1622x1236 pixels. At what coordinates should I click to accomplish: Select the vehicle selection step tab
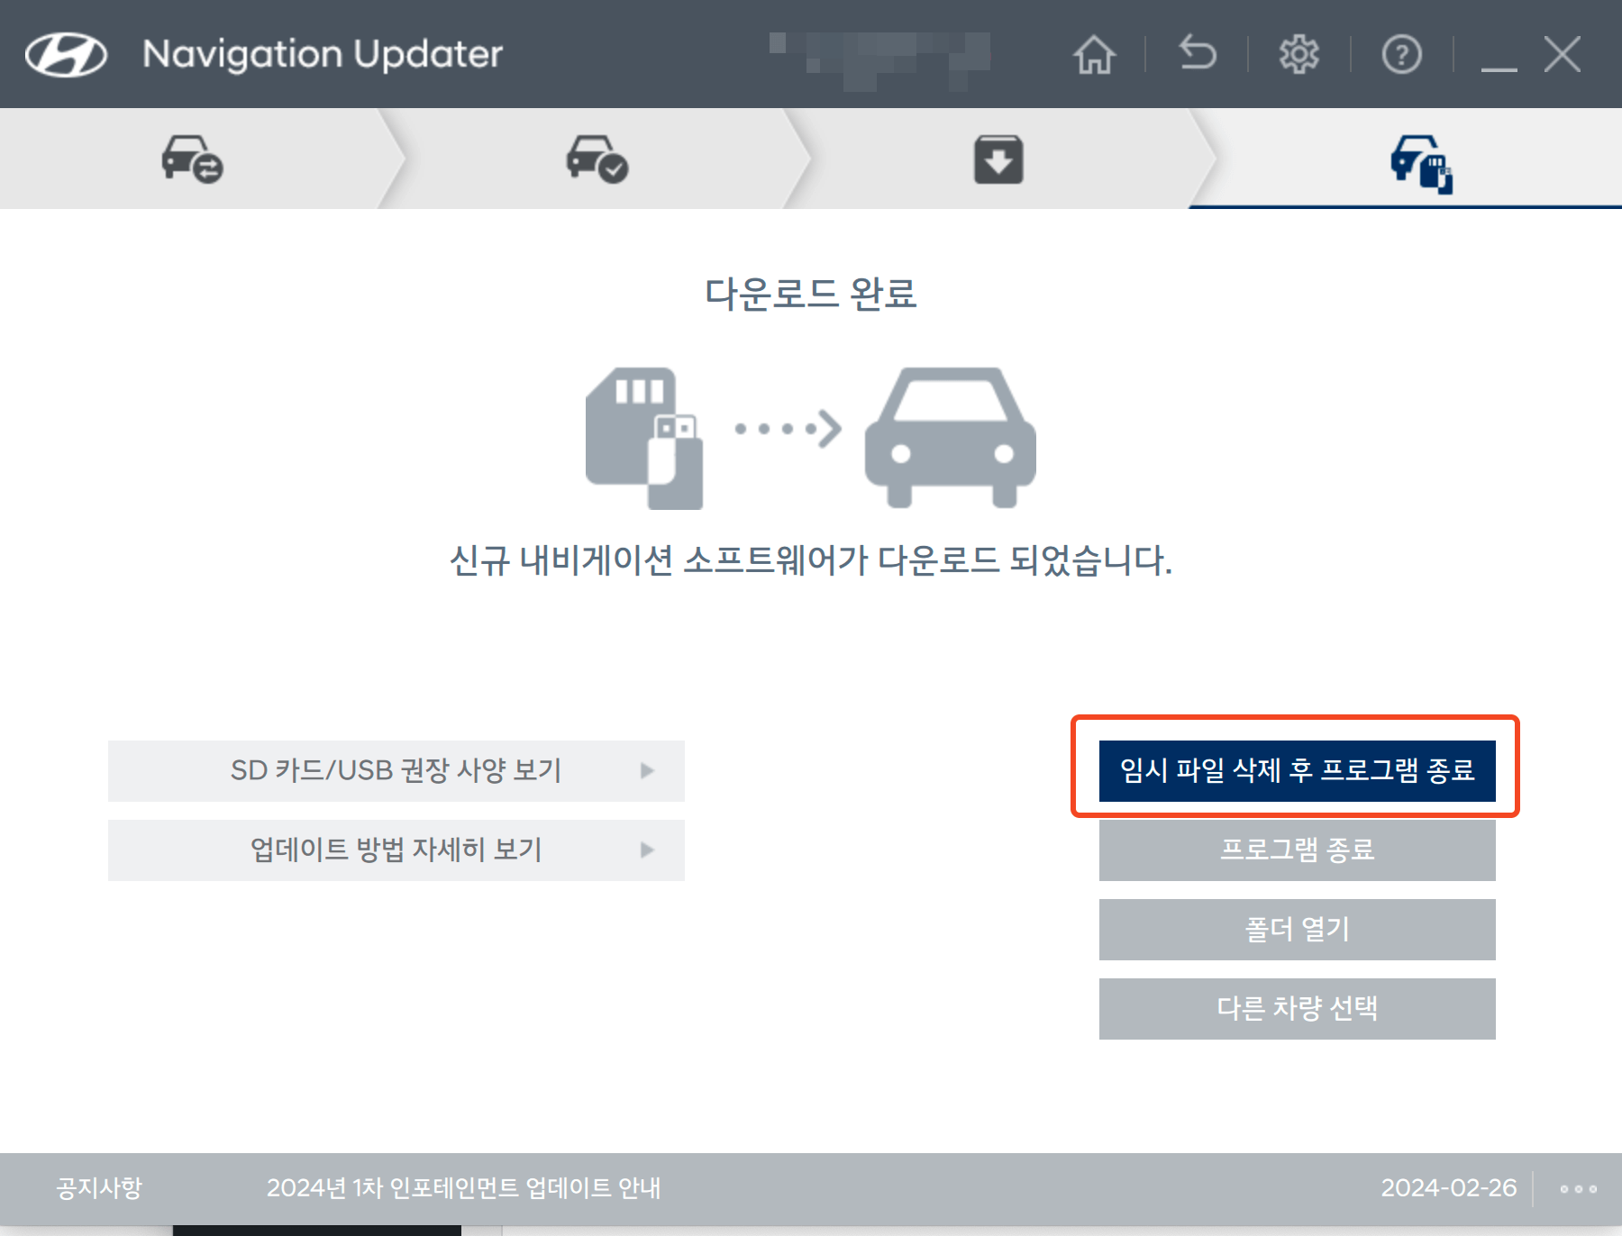[x=192, y=159]
